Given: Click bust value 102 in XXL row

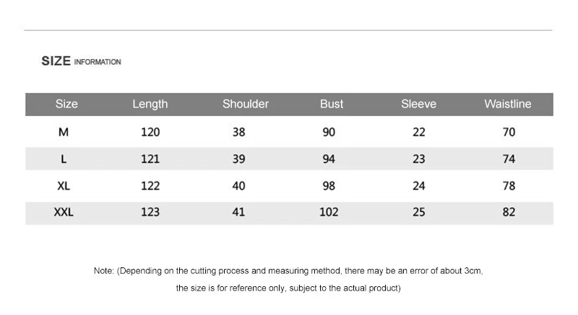Looking at the screenshot, I should pos(329,212).
